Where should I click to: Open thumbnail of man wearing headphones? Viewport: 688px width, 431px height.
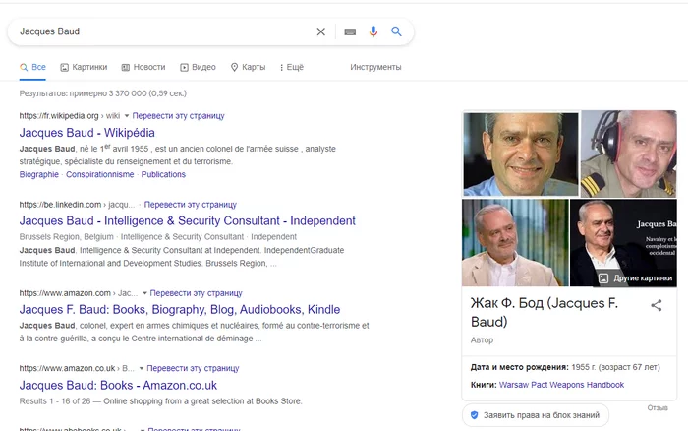(x=629, y=154)
